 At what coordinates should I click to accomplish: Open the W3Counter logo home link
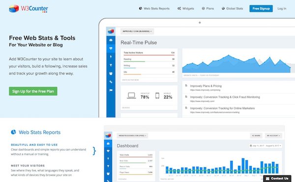coord(29,9)
